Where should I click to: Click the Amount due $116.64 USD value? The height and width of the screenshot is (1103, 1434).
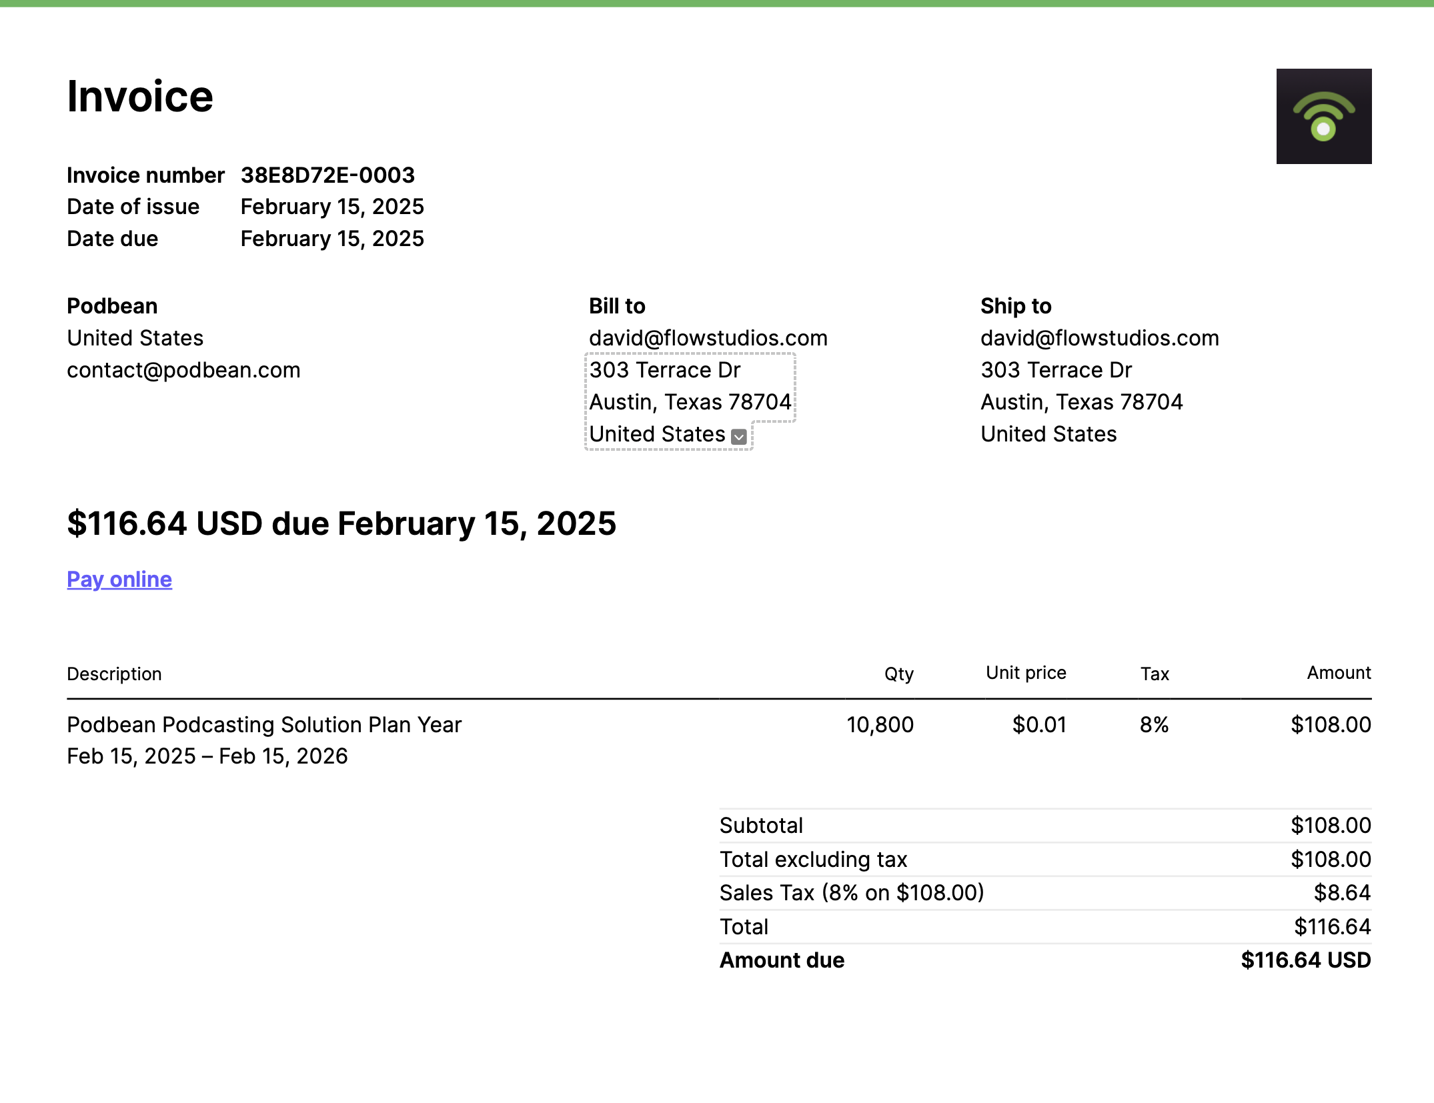click(x=1306, y=960)
